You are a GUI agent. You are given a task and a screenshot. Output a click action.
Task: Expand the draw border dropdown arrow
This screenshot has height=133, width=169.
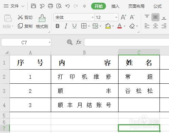point(101,26)
